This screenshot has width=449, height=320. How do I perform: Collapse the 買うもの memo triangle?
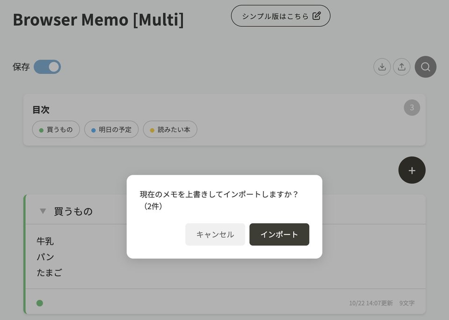(x=43, y=211)
